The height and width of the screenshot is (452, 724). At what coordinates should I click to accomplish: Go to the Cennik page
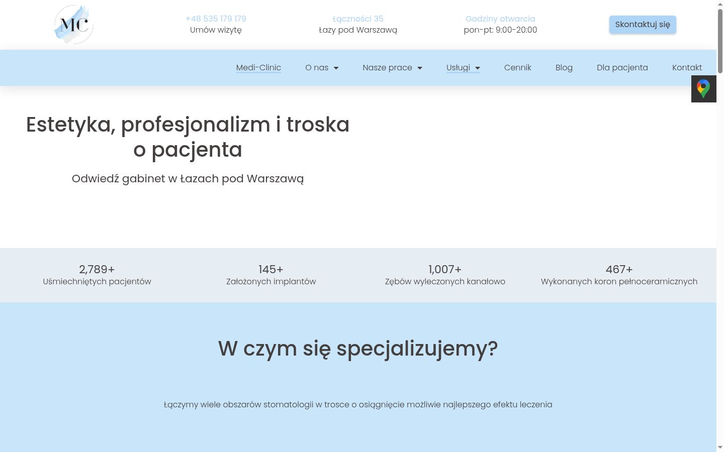tap(518, 68)
